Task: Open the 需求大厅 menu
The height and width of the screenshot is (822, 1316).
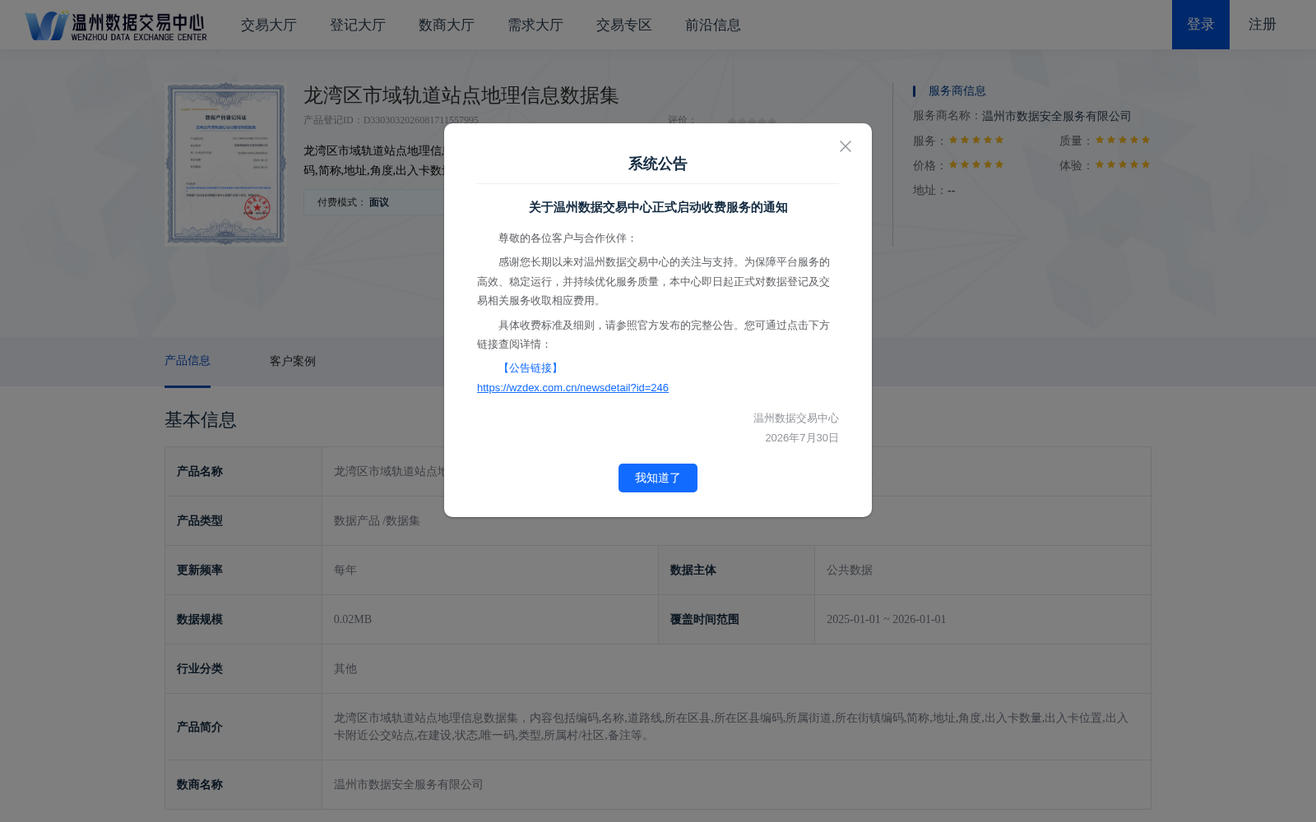Action: click(x=535, y=25)
